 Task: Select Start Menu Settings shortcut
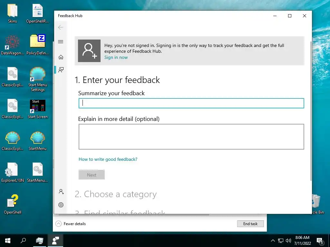[38, 79]
